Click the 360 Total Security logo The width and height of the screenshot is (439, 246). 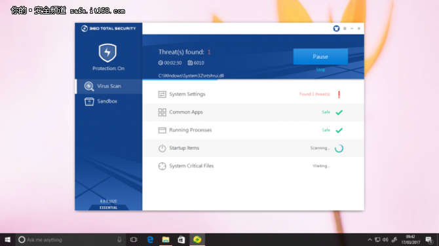[108, 29]
